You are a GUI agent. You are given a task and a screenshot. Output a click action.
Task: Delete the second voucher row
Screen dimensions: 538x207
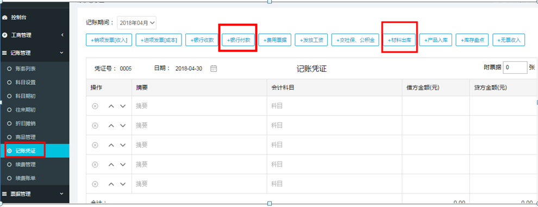coord(95,126)
